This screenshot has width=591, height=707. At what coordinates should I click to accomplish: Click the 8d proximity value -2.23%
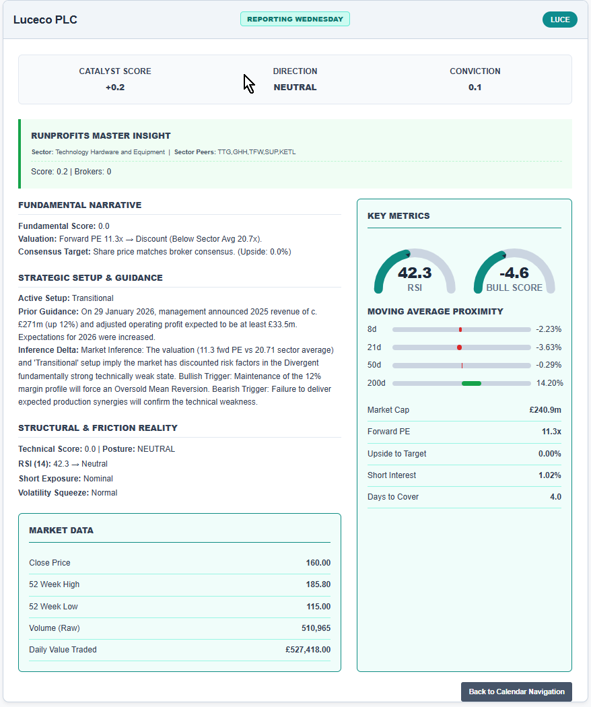(x=549, y=330)
